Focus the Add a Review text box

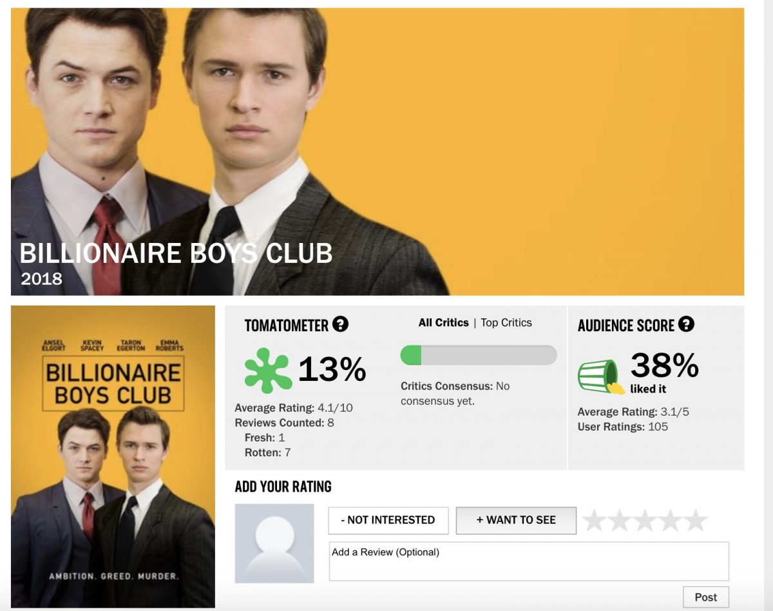[529, 561]
